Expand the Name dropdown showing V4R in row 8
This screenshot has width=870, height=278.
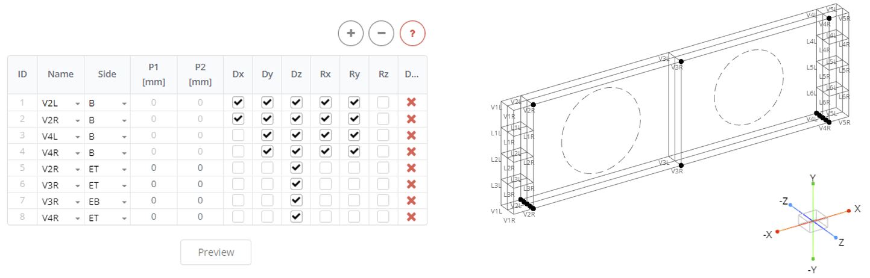pyautogui.click(x=61, y=217)
